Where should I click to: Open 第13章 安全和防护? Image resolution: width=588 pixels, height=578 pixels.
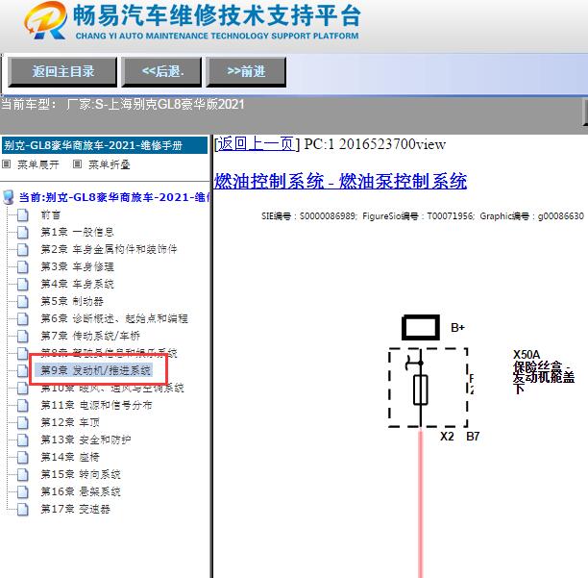(86, 440)
